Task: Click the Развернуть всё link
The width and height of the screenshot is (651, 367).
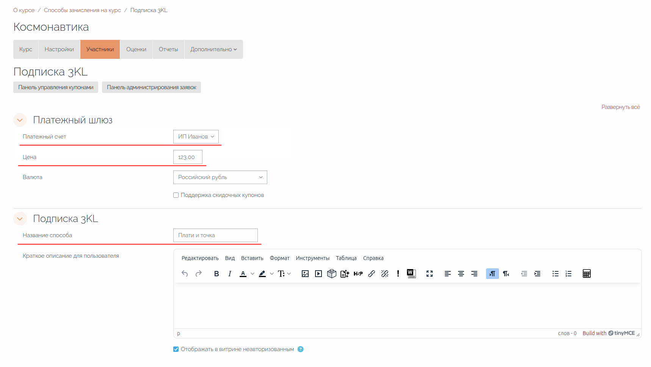Action: pyautogui.click(x=620, y=107)
